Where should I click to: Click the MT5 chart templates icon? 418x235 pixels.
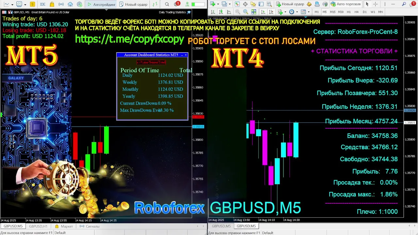[19, 4]
